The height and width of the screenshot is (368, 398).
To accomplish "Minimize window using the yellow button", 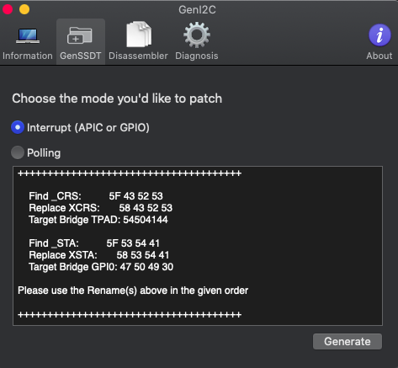I will tap(24, 9).
